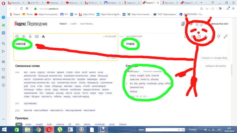Reload the current page
This screenshot has height=133, width=237.
(21, 9)
